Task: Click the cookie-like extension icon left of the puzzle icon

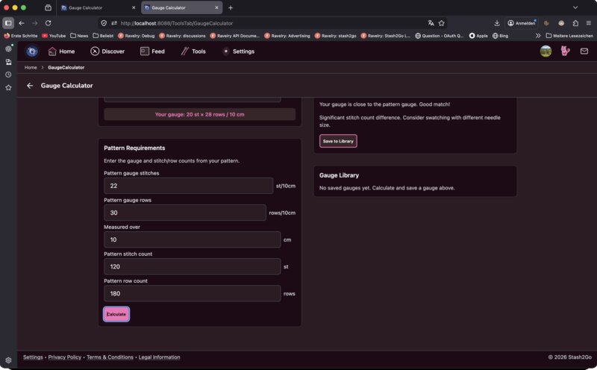Action: [x=561, y=23]
